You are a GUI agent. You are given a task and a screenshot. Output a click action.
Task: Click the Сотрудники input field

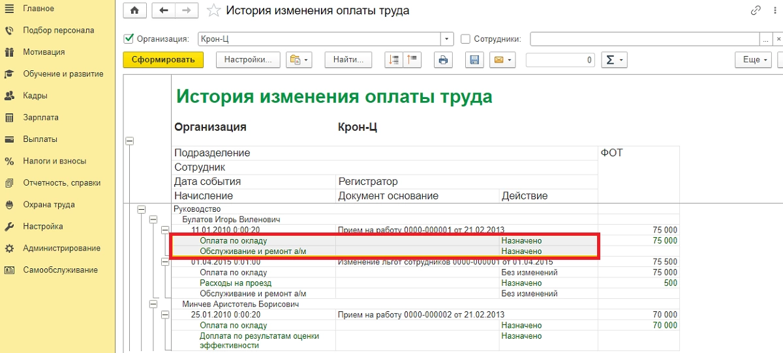645,39
